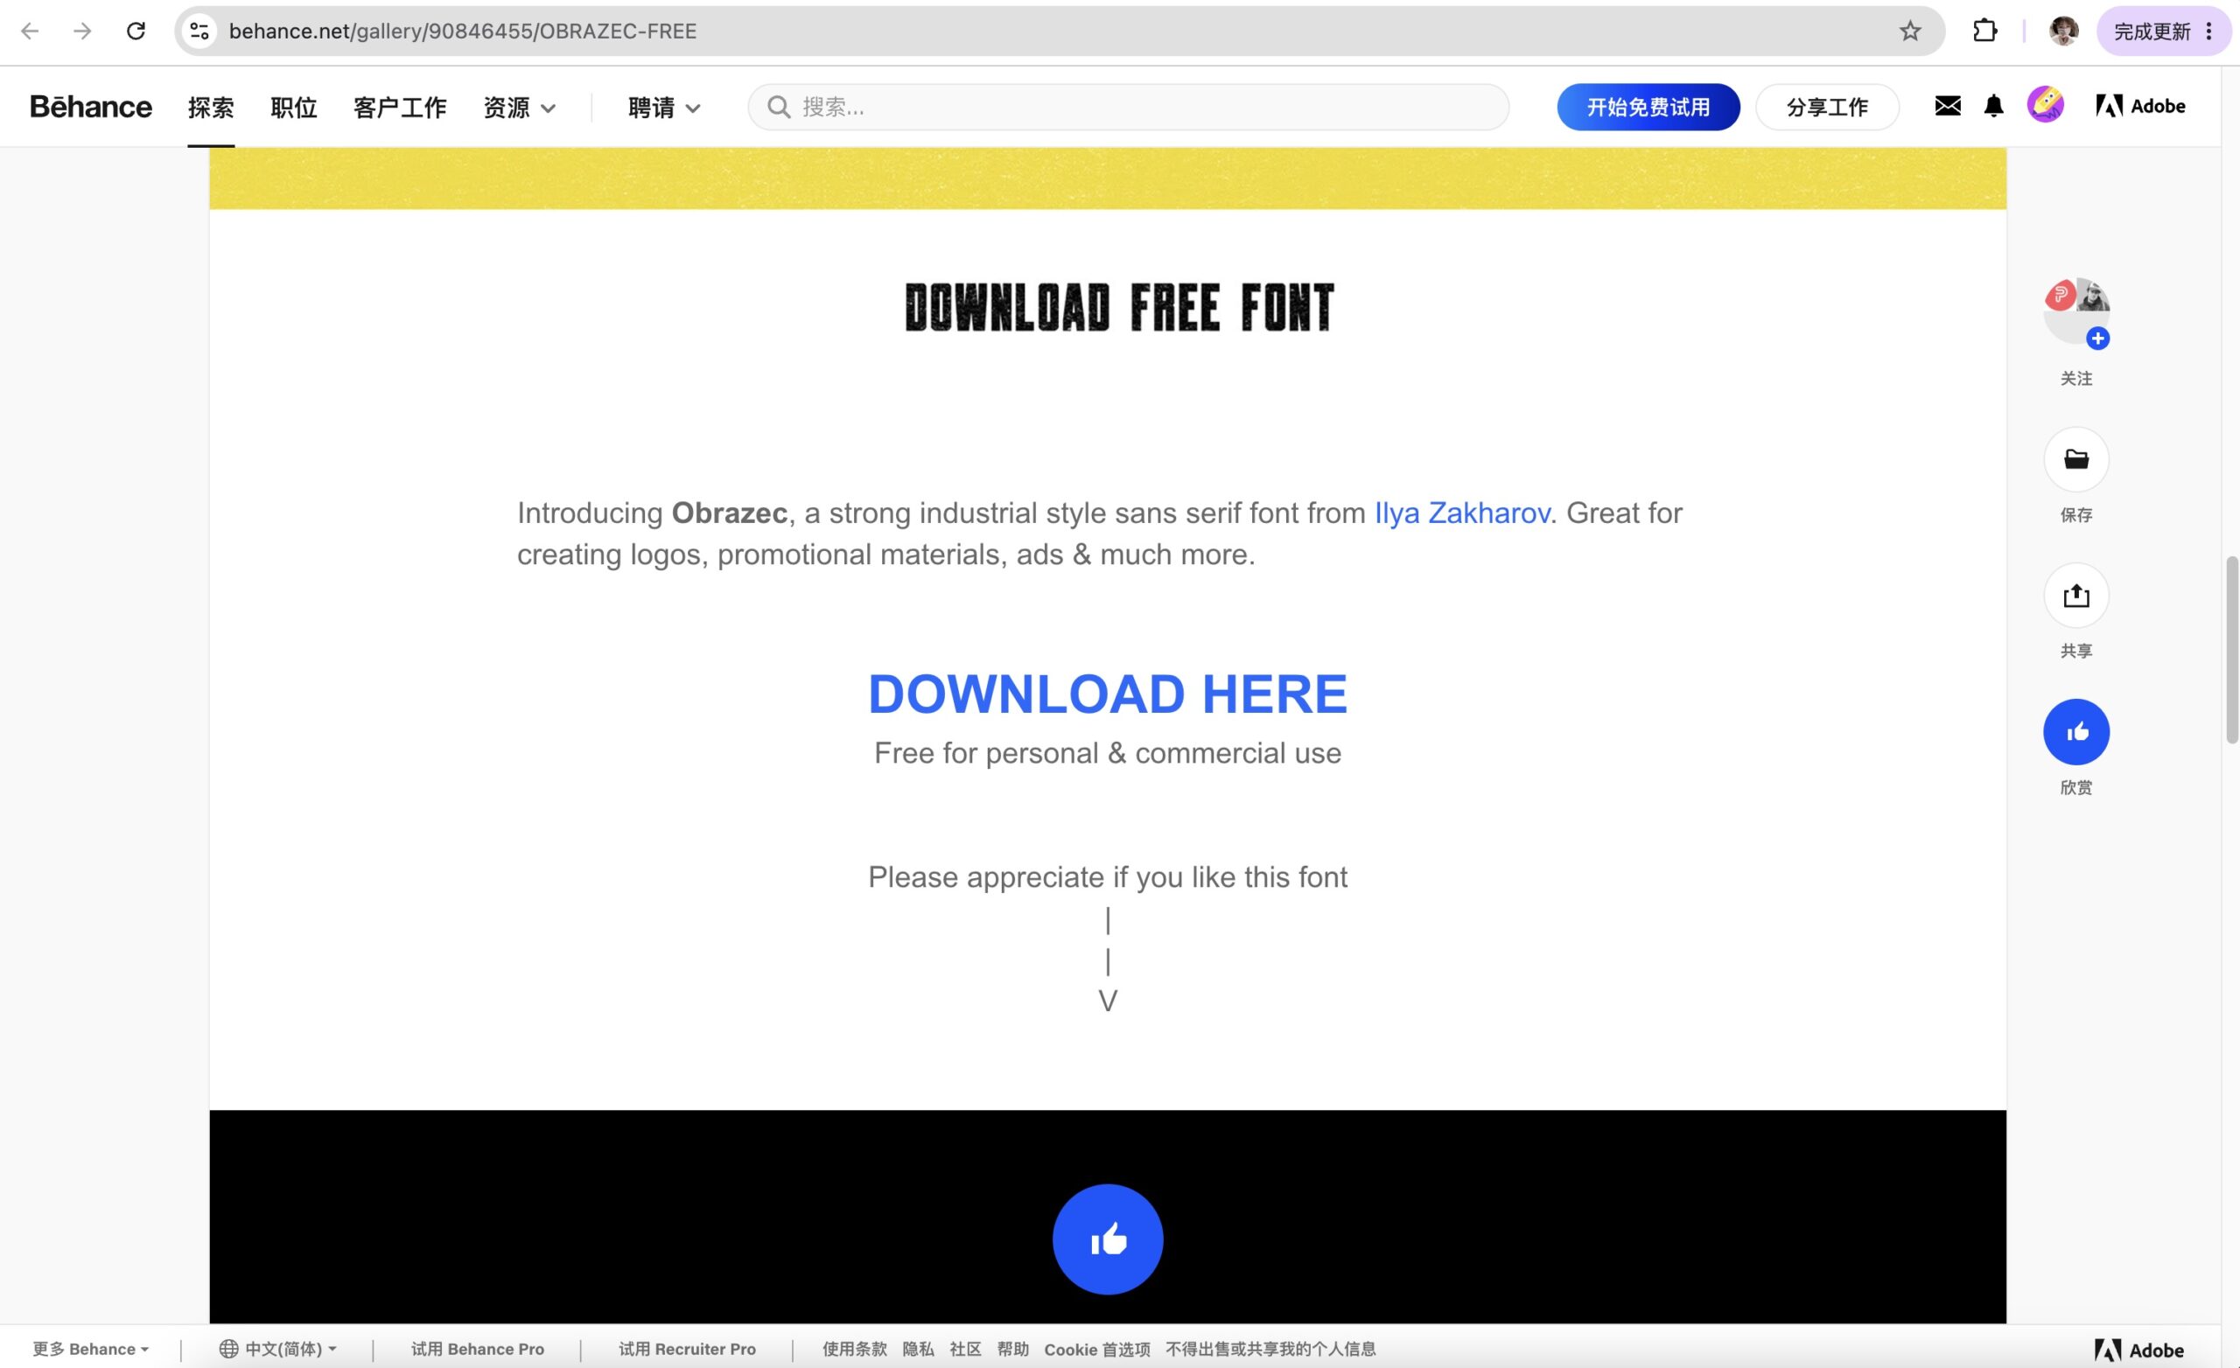Follow the owner via 关注 plus icon
The image size is (2240, 1368).
click(2097, 339)
